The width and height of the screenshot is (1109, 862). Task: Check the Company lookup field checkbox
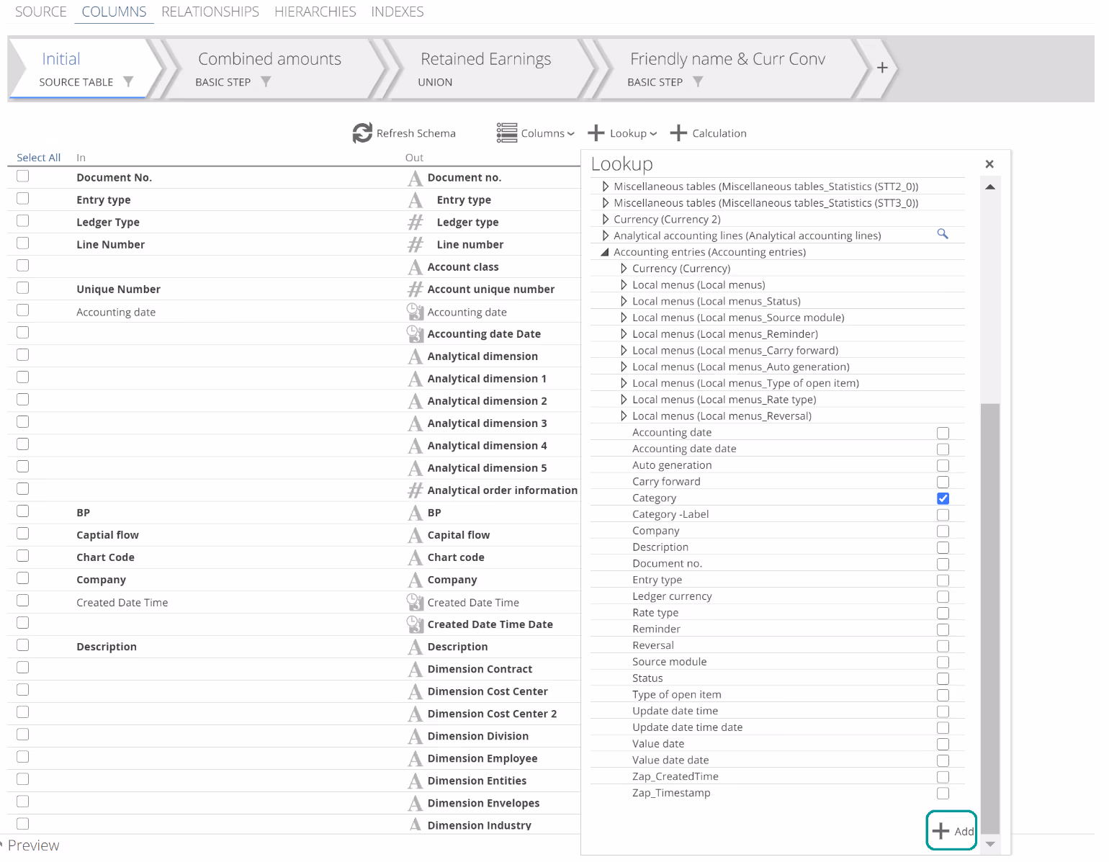(943, 531)
